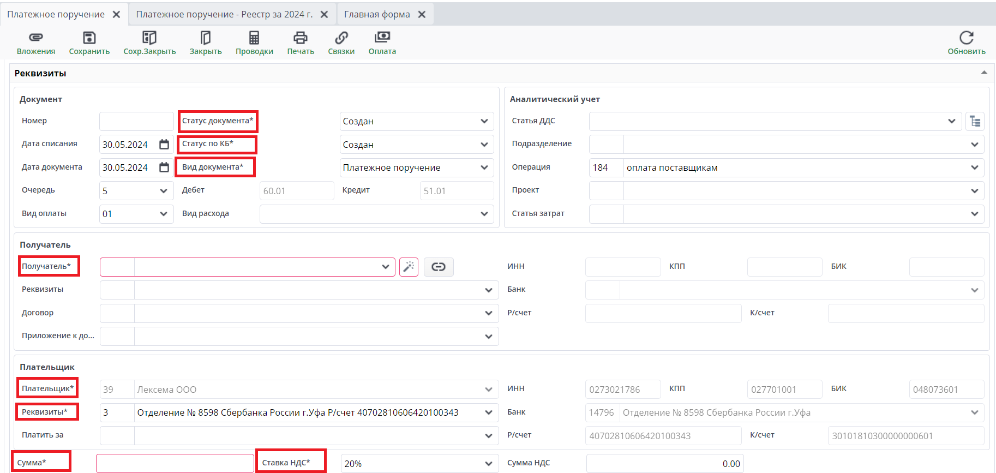The image size is (996, 473).
Task: Expand the Статус документа dropdown
Action: point(484,121)
